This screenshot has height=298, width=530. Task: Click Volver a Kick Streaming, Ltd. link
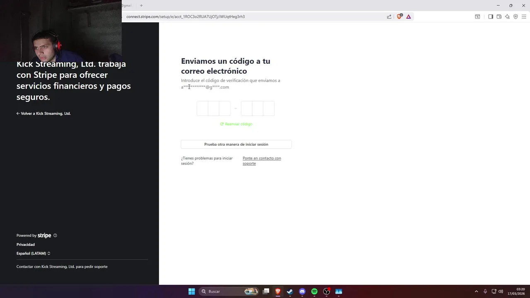click(x=43, y=113)
